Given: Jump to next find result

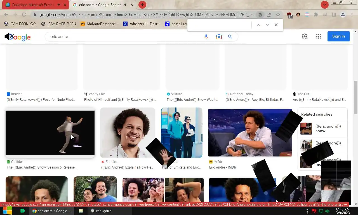Looking at the screenshot, I should 267,25.
